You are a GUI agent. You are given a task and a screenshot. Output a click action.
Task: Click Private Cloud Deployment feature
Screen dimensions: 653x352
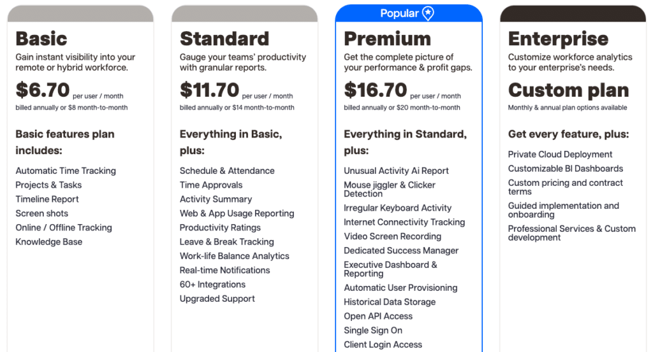(560, 155)
